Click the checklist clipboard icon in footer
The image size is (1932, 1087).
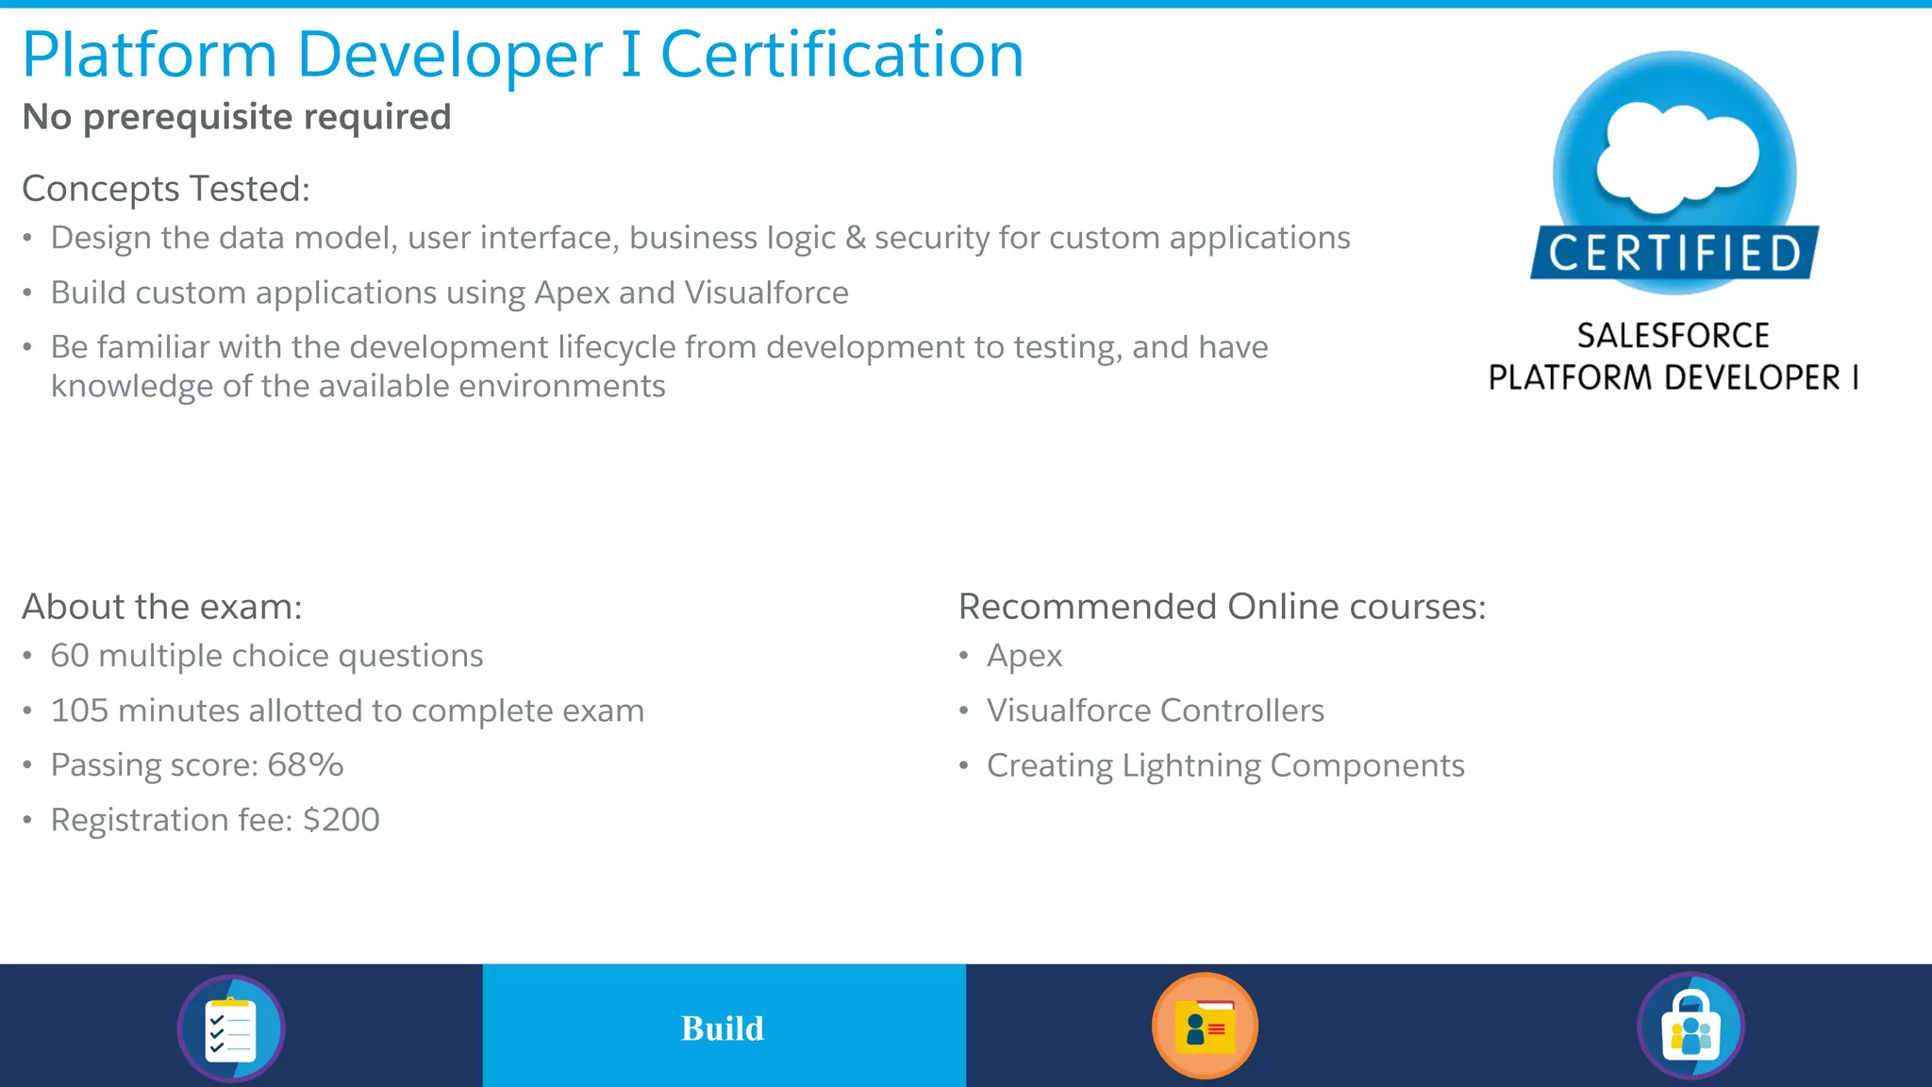[231, 1028]
